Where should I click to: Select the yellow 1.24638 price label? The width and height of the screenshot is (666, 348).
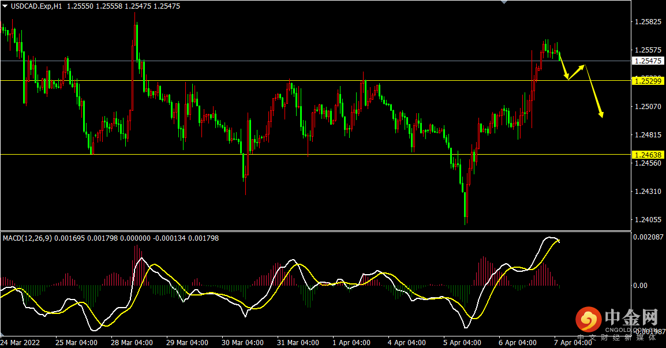647,155
